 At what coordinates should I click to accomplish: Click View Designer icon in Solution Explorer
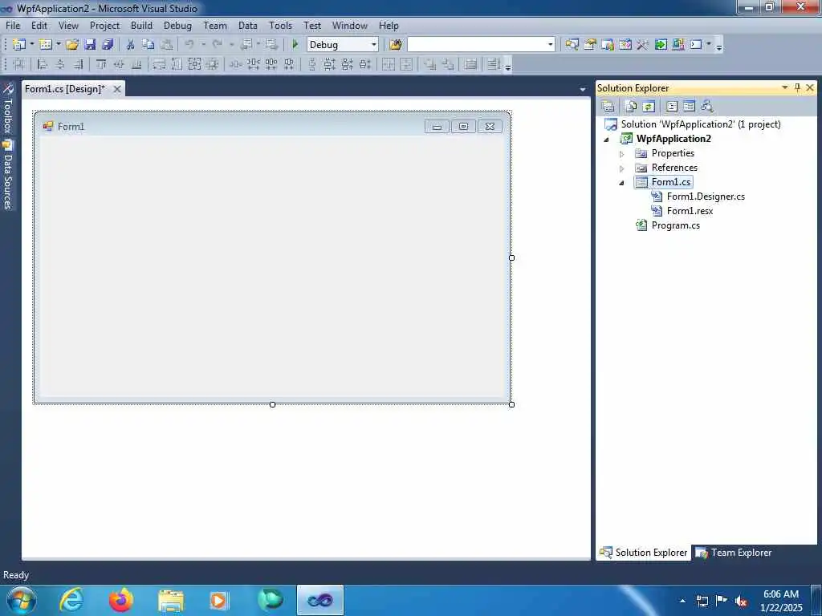point(690,107)
